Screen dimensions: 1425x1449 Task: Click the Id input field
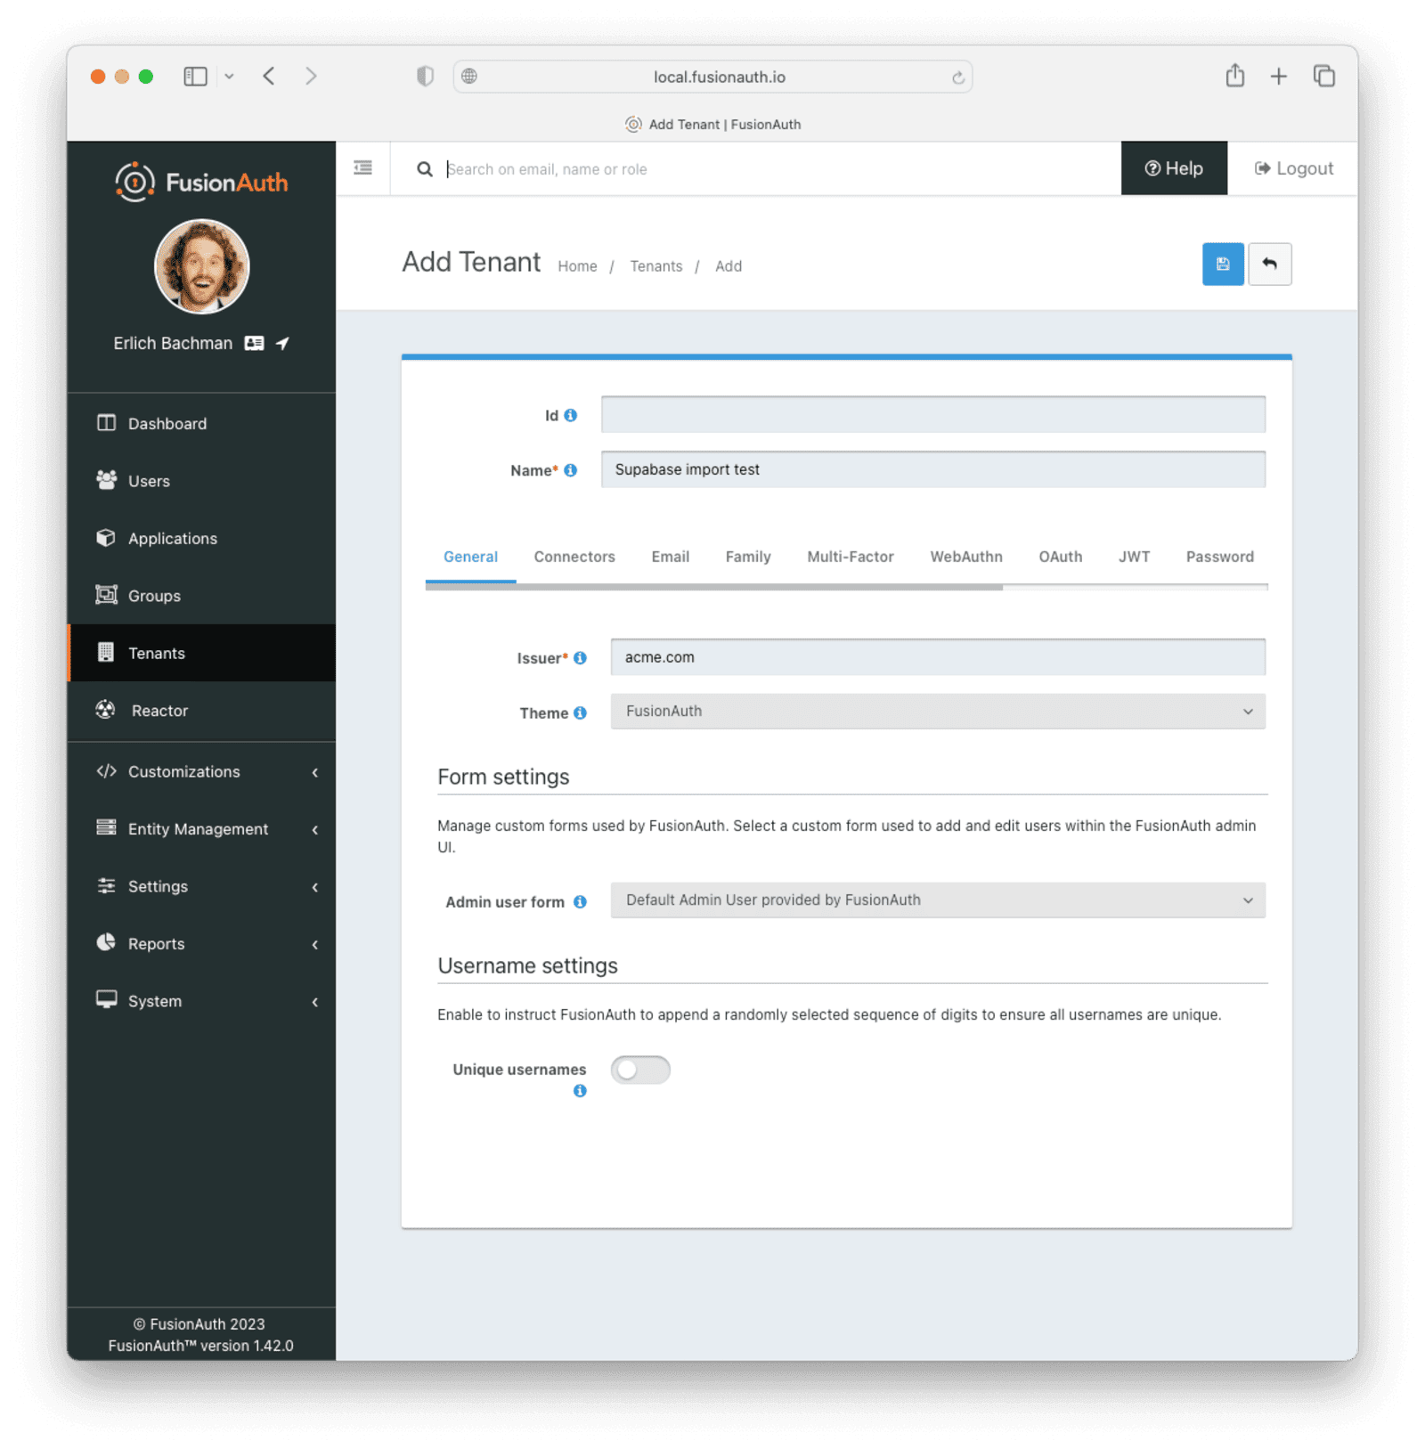click(932, 414)
